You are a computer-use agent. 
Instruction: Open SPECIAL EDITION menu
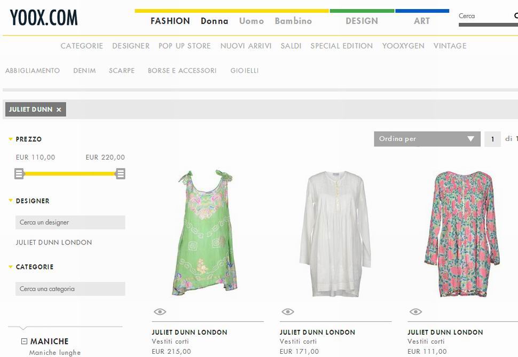tap(342, 46)
